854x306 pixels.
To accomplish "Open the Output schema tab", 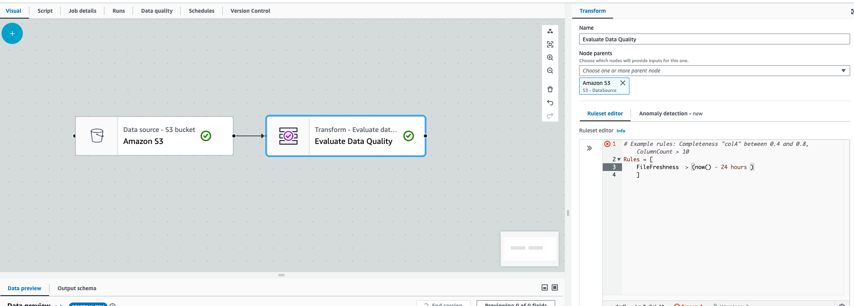I will tap(77, 288).
